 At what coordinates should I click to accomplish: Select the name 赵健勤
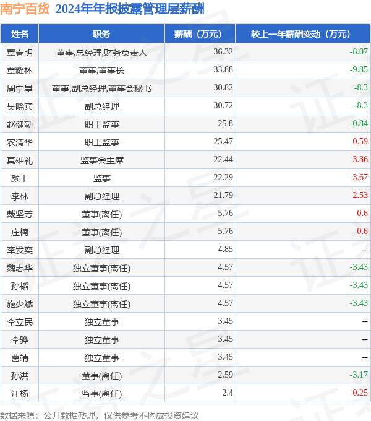pyautogui.click(x=20, y=124)
